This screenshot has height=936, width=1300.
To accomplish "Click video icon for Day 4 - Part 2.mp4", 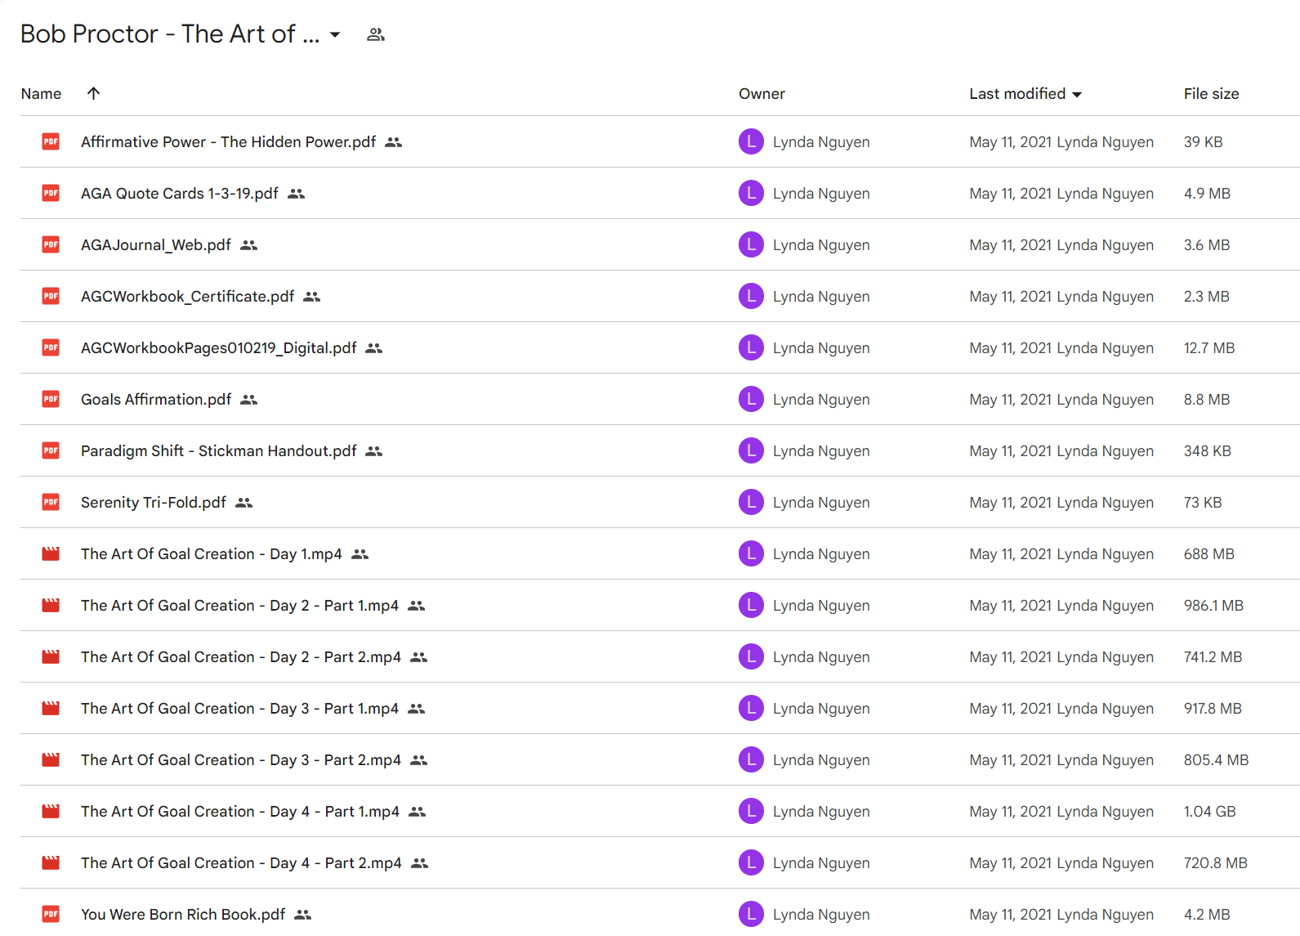I will tap(51, 862).
